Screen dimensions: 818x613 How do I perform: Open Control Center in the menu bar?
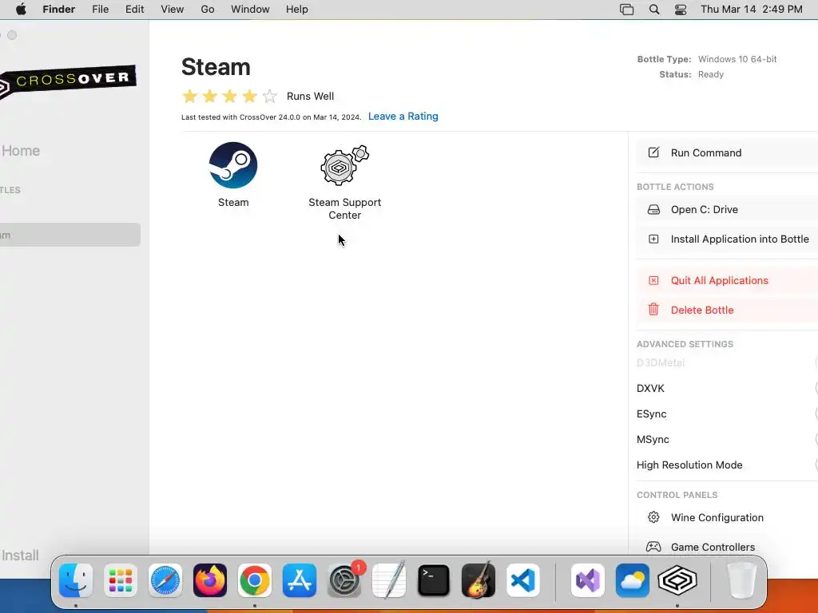pos(681,10)
